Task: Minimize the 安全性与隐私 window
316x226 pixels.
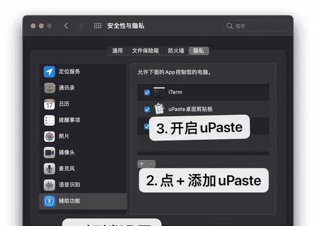Action: [x=41, y=26]
